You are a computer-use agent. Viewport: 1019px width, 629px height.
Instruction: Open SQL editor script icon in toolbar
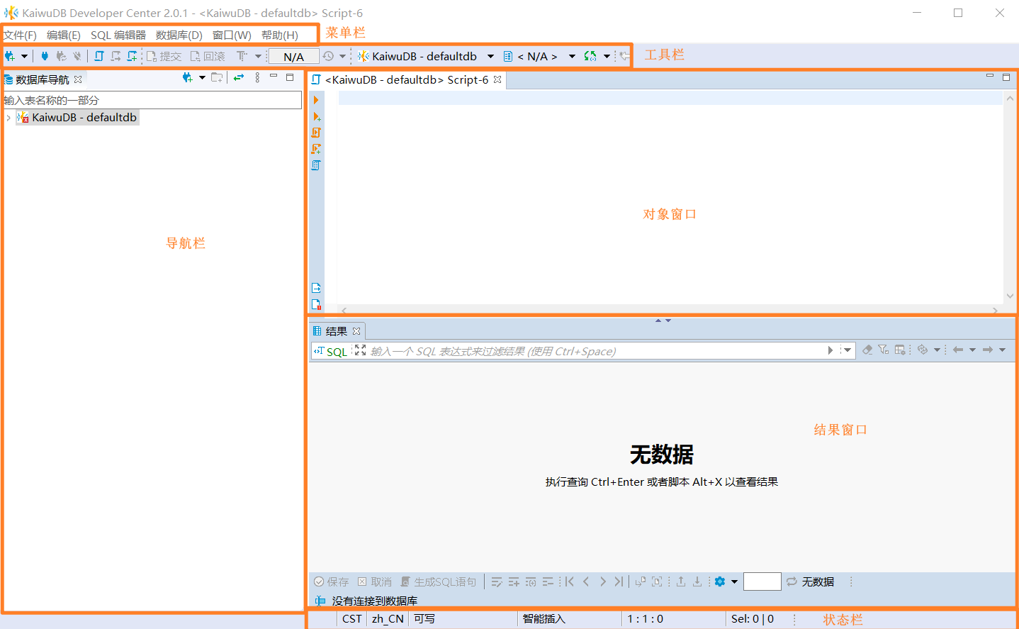click(x=99, y=56)
